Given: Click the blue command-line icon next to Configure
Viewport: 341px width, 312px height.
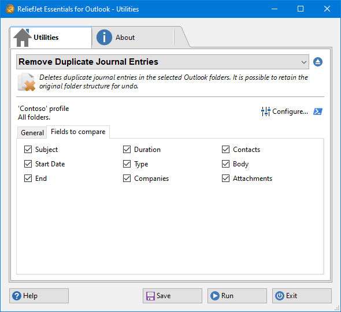Looking at the screenshot, I should 318,112.
